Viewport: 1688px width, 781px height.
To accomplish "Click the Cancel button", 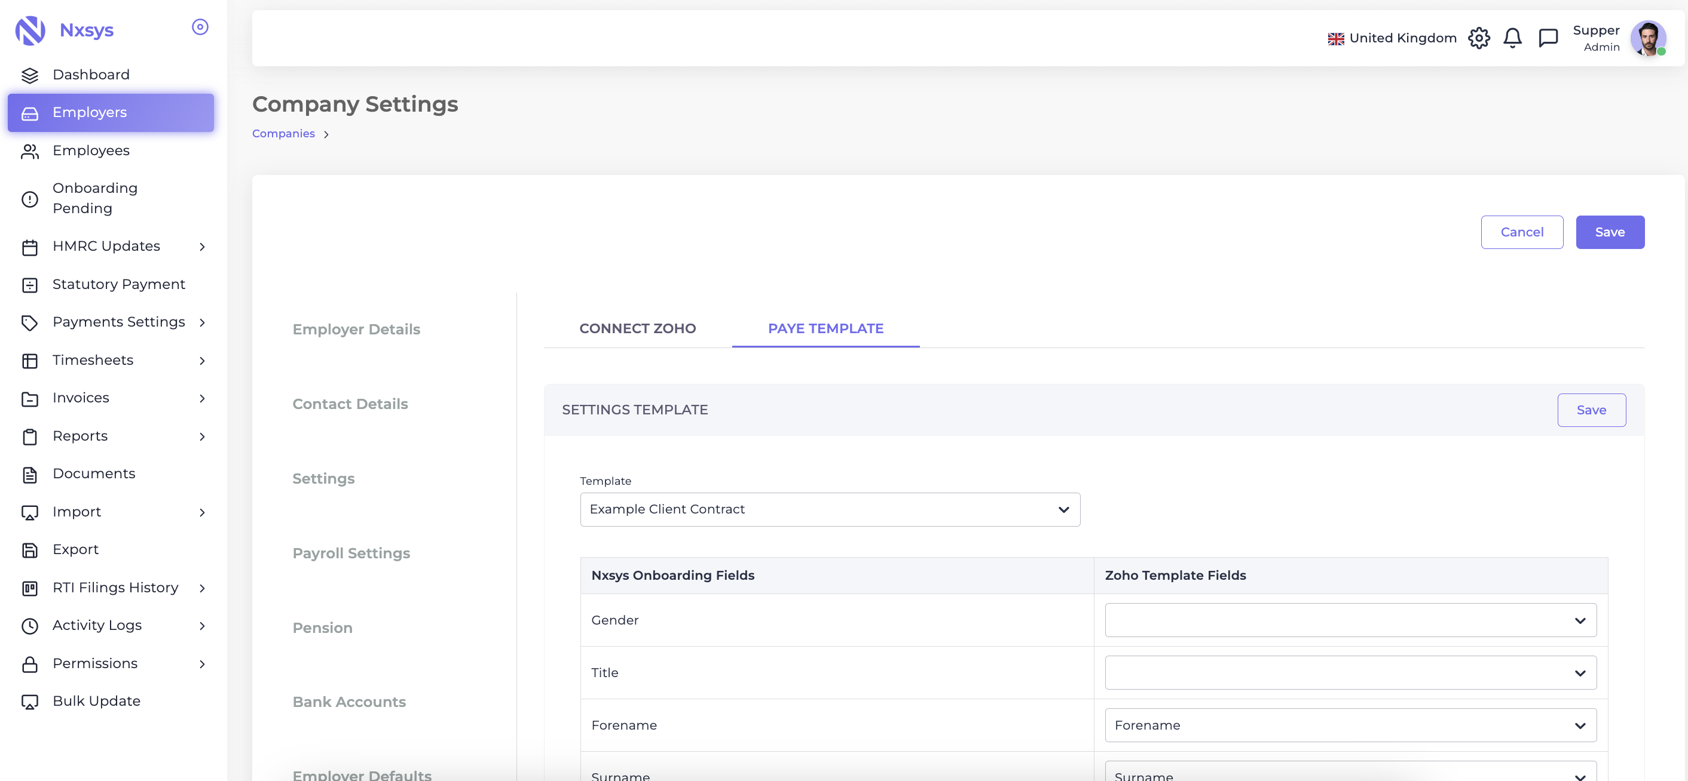I will point(1521,232).
